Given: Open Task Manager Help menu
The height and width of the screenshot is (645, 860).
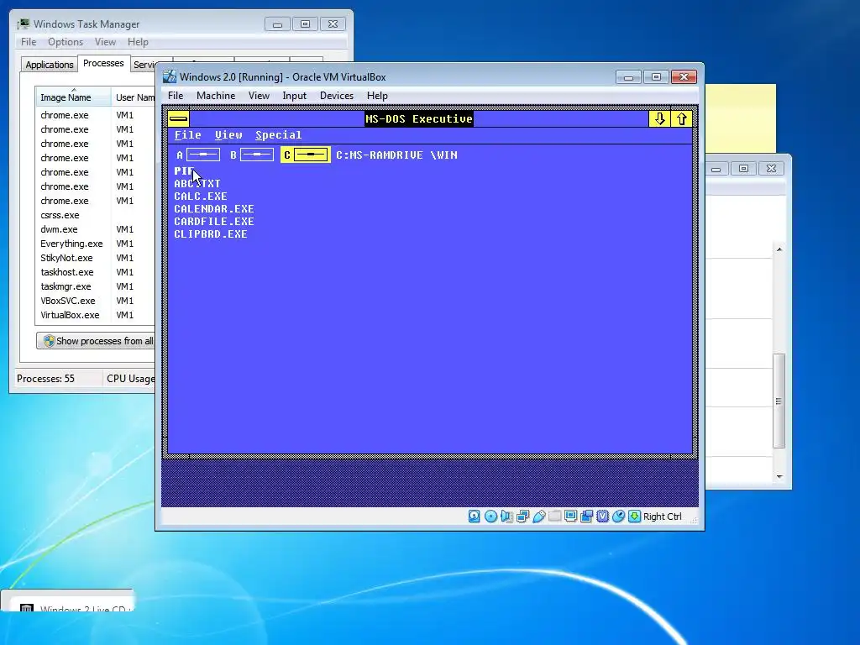Looking at the screenshot, I should point(138,42).
